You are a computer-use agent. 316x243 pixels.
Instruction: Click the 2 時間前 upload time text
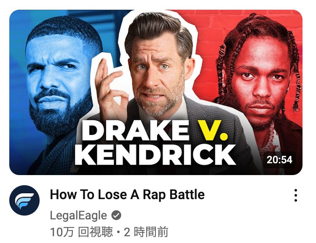coord(146,232)
